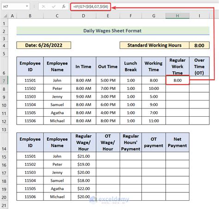The image size is (219, 209).
Task: Select column H header
Action: [177, 16]
